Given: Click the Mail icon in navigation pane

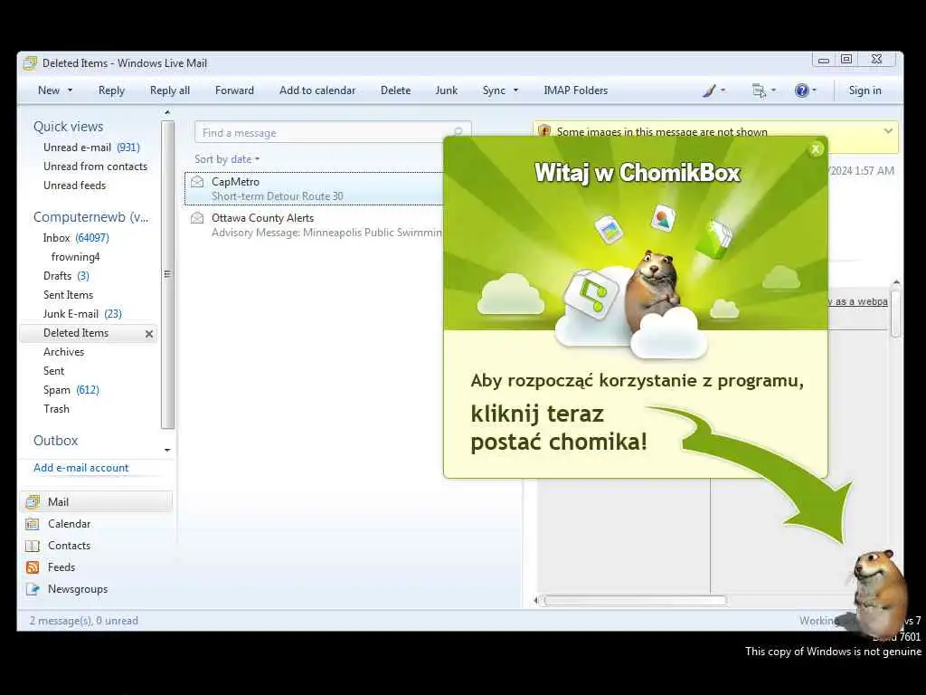Looking at the screenshot, I should coord(33,501).
